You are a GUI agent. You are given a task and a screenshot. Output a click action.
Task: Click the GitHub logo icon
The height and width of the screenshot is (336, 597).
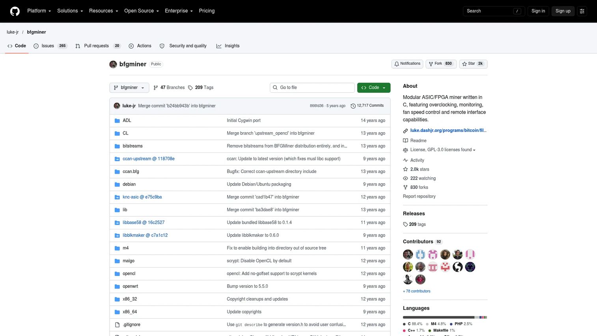[x=15, y=11]
